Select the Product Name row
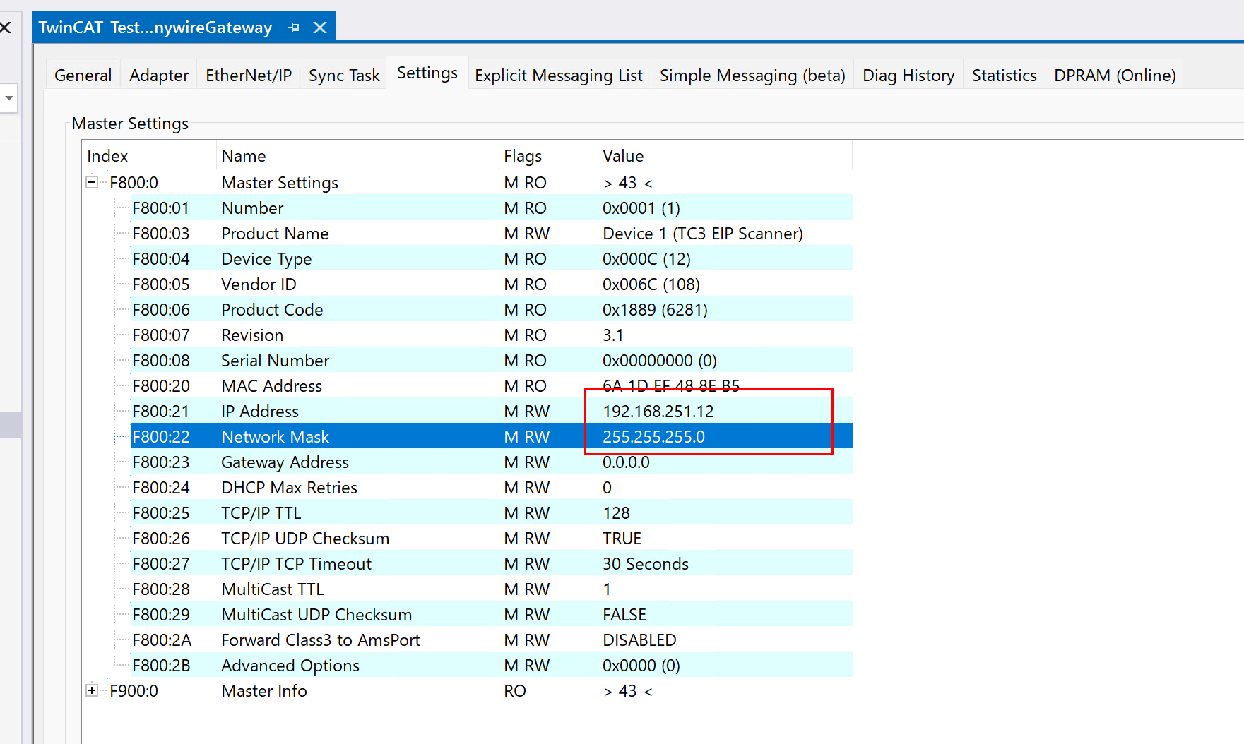1244x744 pixels. 275,234
